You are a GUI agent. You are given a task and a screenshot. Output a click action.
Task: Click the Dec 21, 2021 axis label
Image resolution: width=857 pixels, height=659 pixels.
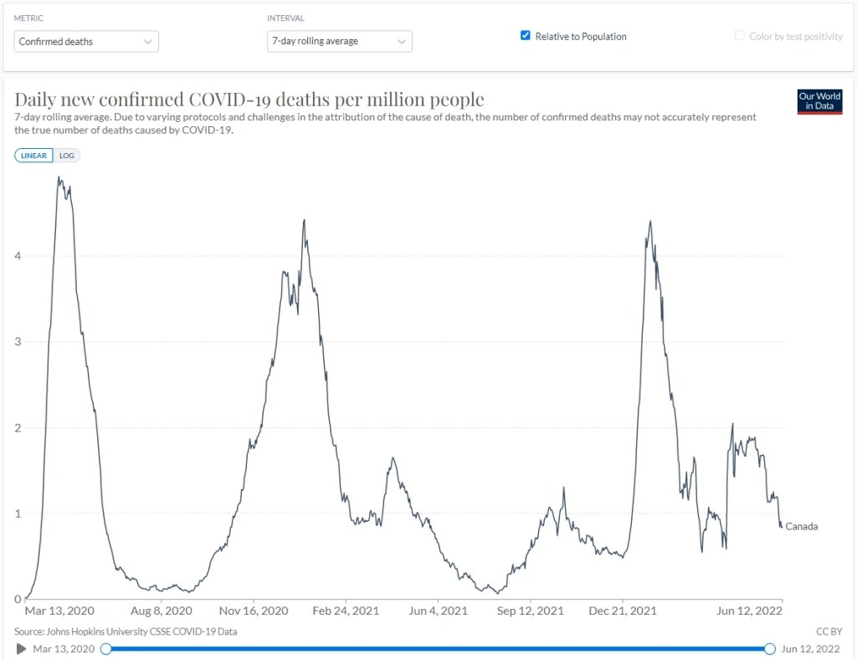click(623, 611)
